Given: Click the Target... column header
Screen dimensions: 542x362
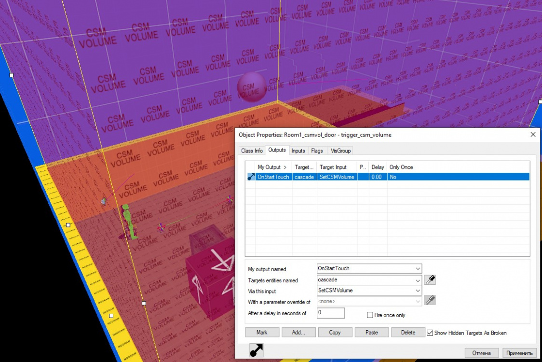Looking at the screenshot, I should tap(304, 167).
